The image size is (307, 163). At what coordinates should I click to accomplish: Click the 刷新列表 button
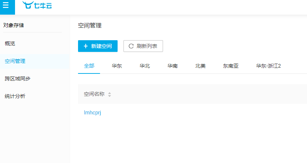coord(143,46)
